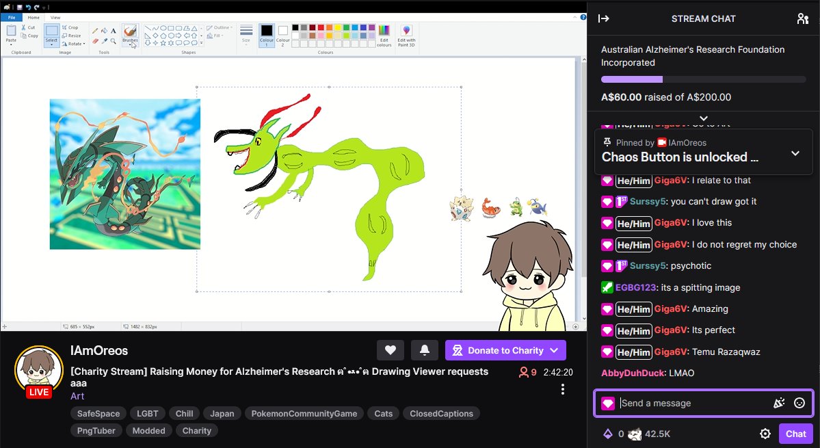The width and height of the screenshot is (820, 448).
Task: Collapse the charity goal with chevron
Action: pos(703,118)
